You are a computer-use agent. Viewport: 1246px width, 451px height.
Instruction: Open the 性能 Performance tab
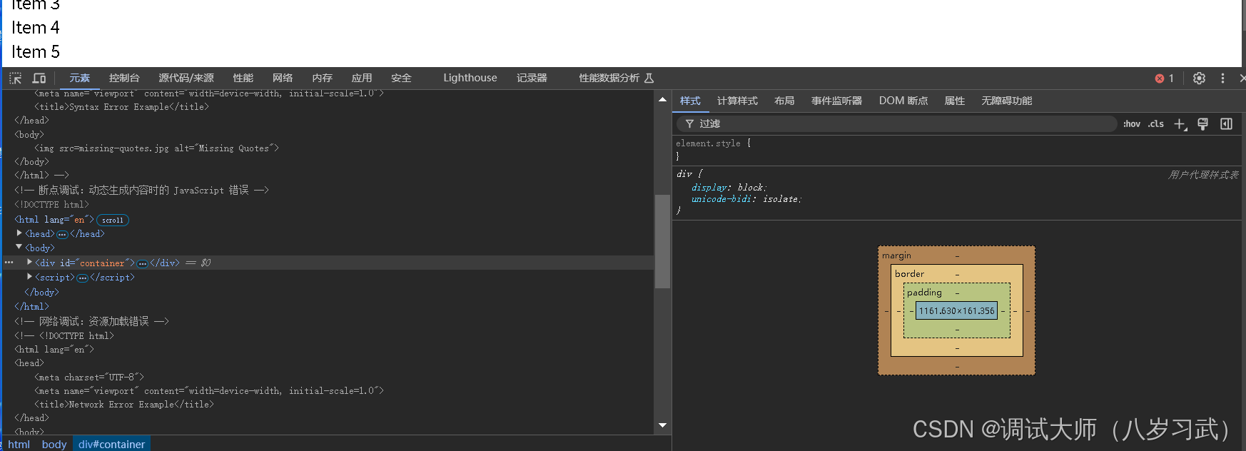[x=243, y=78]
